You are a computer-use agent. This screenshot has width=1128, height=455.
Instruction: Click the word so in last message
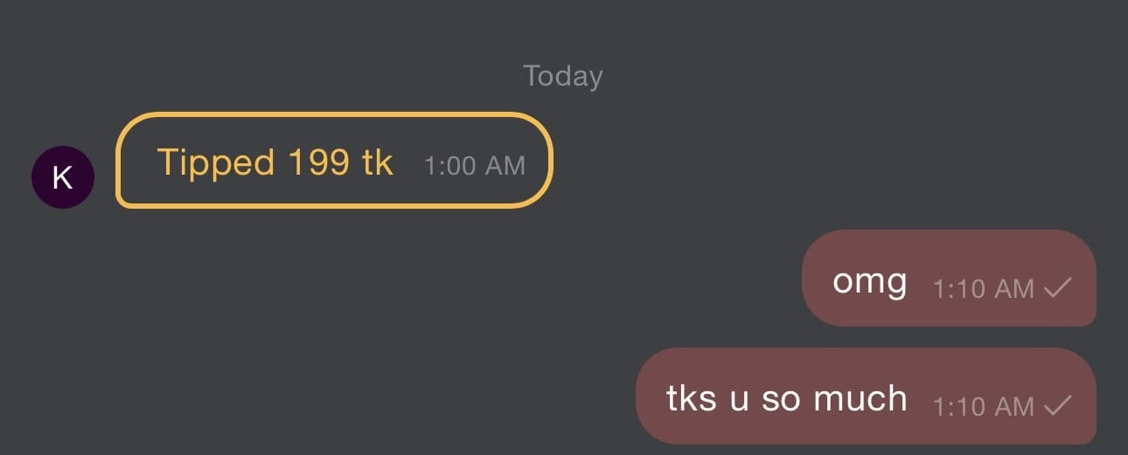point(781,399)
